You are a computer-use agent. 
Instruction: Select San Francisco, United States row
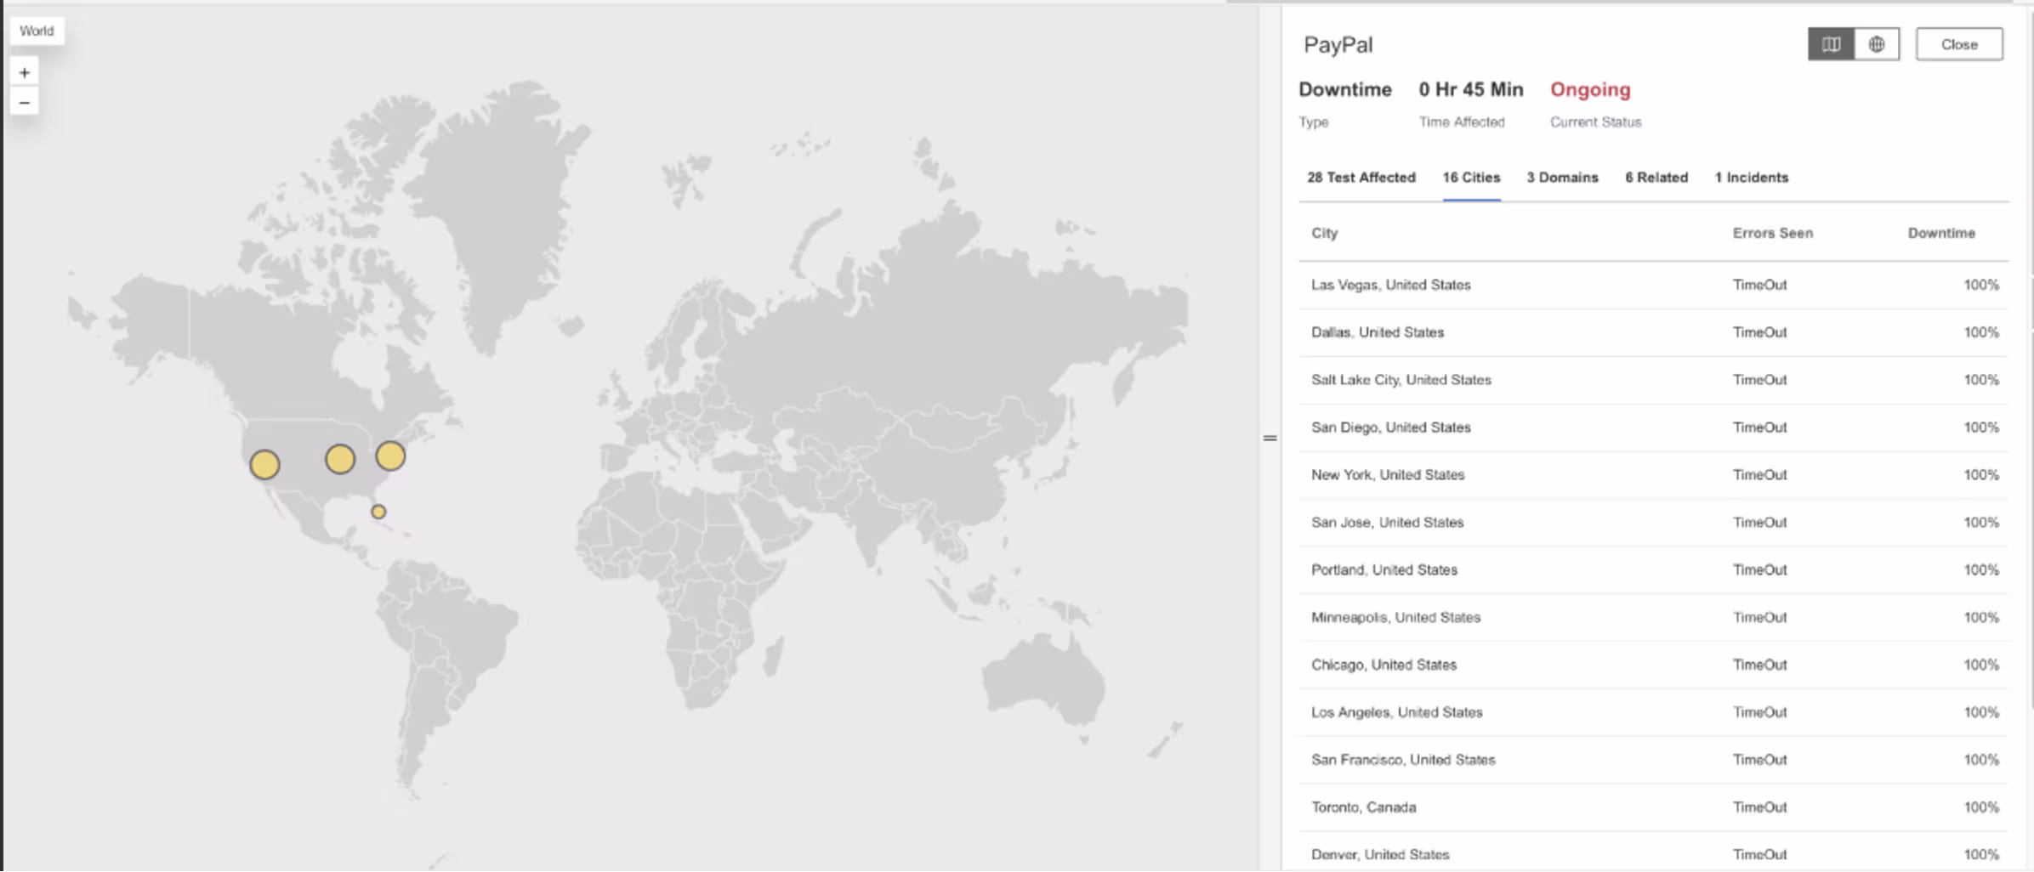pyautogui.click(x=1654, y=761)
